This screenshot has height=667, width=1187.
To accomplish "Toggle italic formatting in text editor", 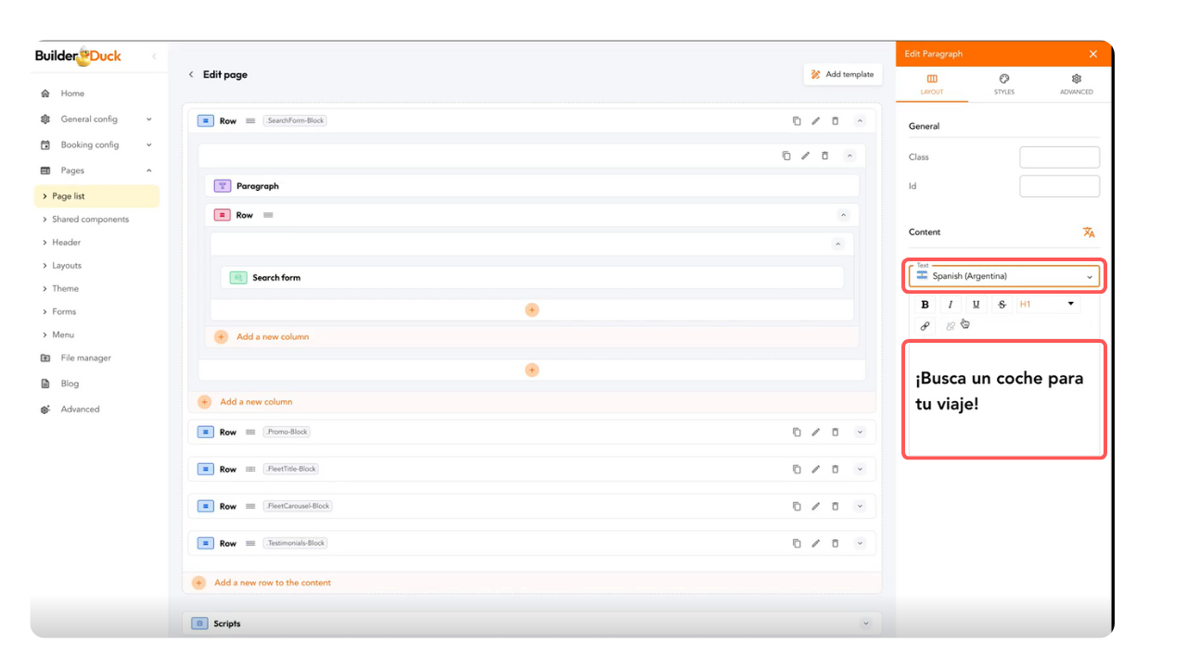I will coord(951,305).
